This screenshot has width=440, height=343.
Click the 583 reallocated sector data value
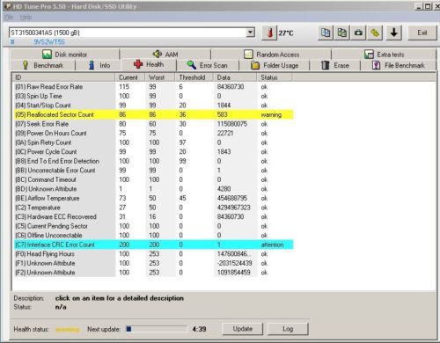click(222, 114)
